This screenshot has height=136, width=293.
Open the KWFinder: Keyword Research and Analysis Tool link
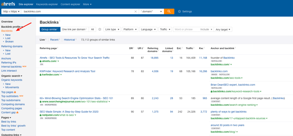(x=68, y=71)
